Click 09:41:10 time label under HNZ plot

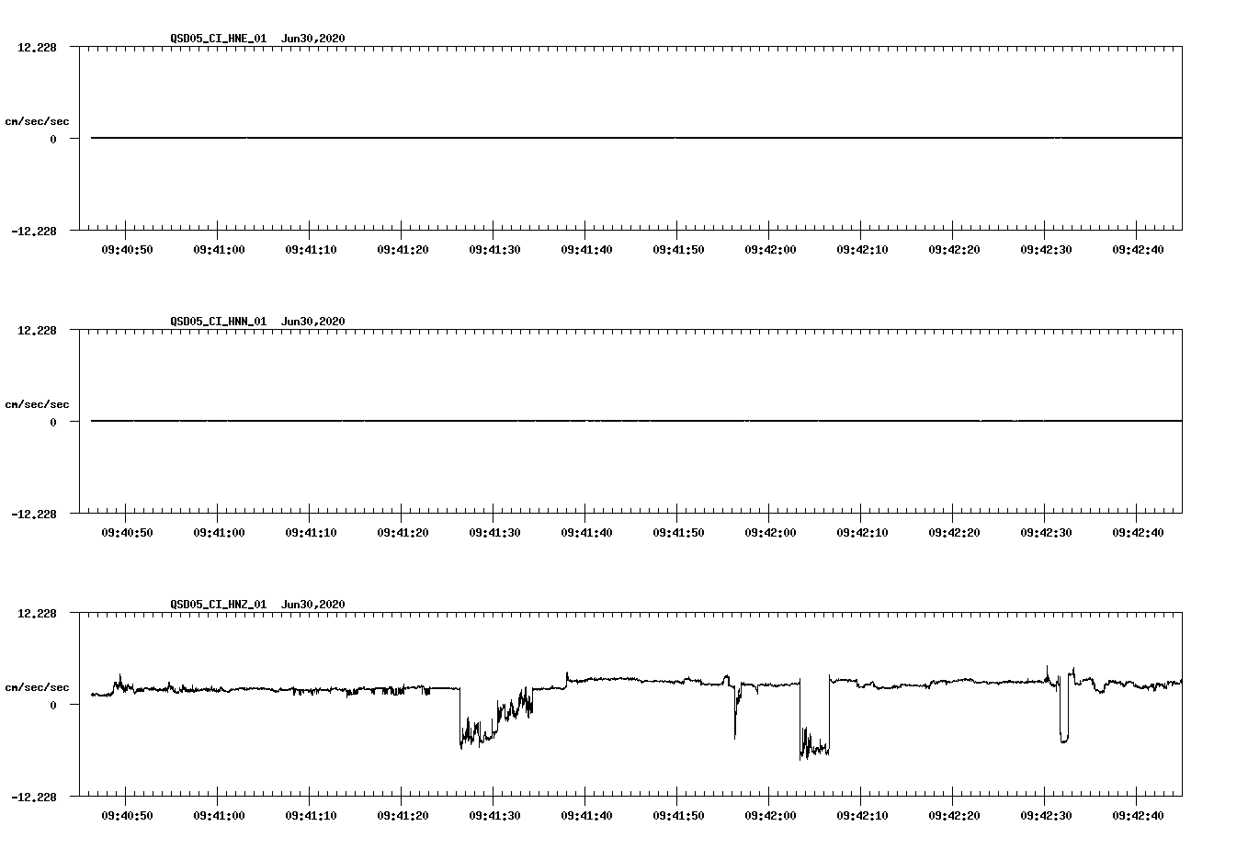pyautogui.click(x=311, y=816)
